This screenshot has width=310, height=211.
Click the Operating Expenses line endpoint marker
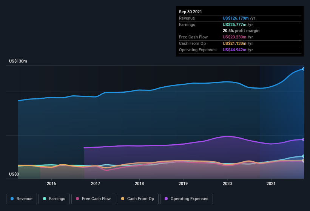[304, 140]
